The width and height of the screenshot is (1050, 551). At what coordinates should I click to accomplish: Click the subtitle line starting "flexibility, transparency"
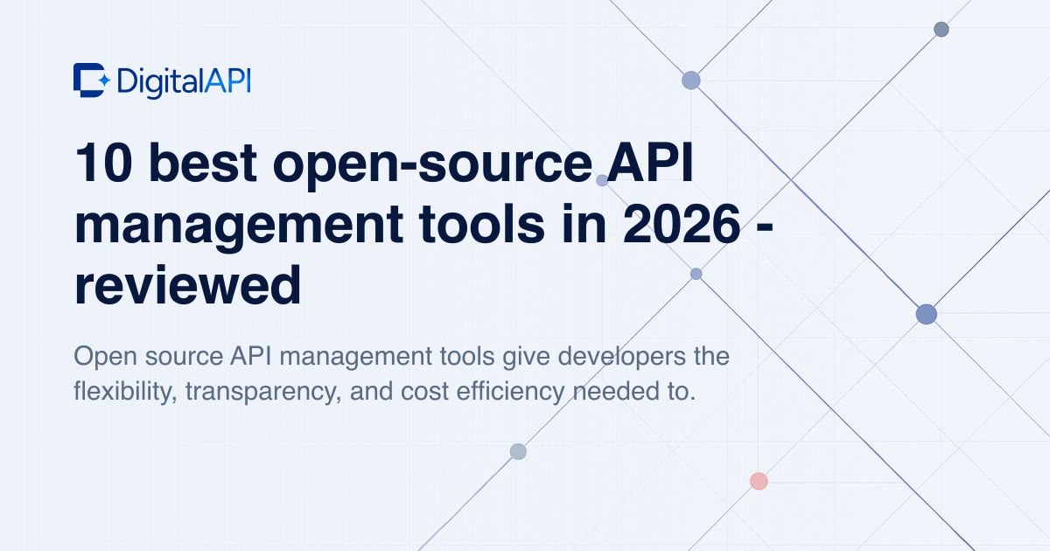tap(385, 391)
